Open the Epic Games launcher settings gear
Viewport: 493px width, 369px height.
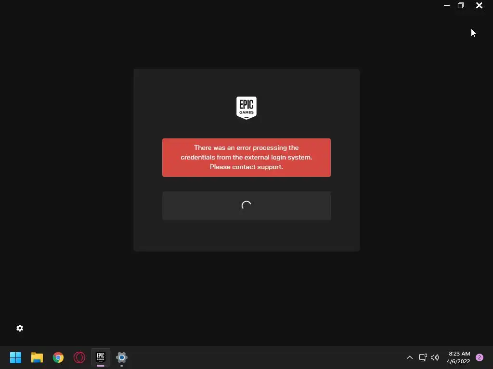point(19,328)
